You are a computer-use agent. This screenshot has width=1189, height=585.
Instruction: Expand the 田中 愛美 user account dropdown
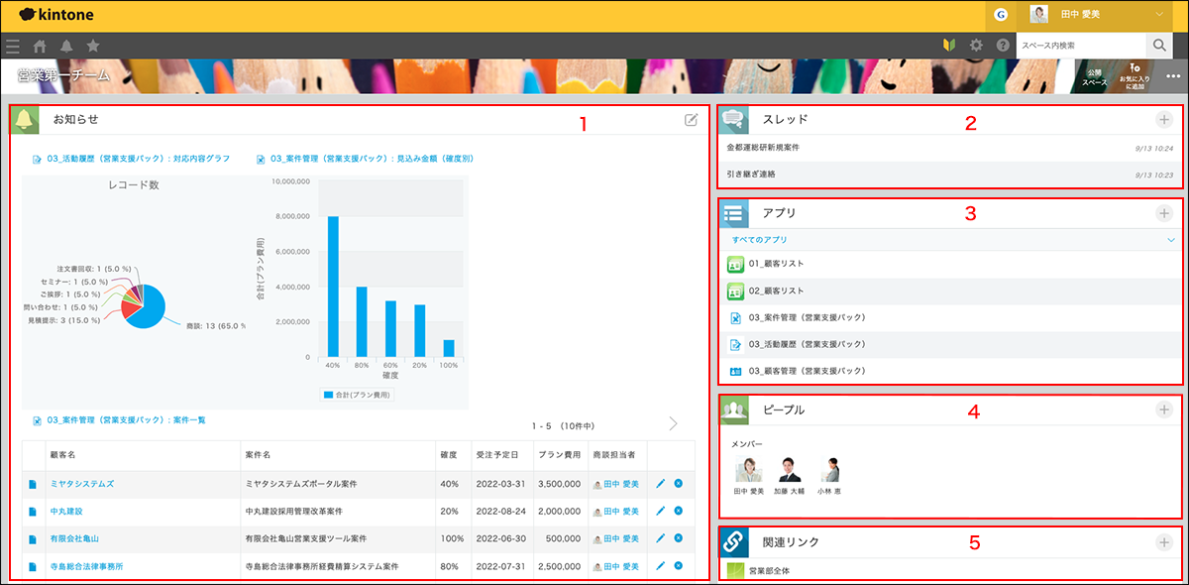(x=1158, y=15)
